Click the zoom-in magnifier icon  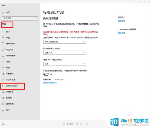64,124
